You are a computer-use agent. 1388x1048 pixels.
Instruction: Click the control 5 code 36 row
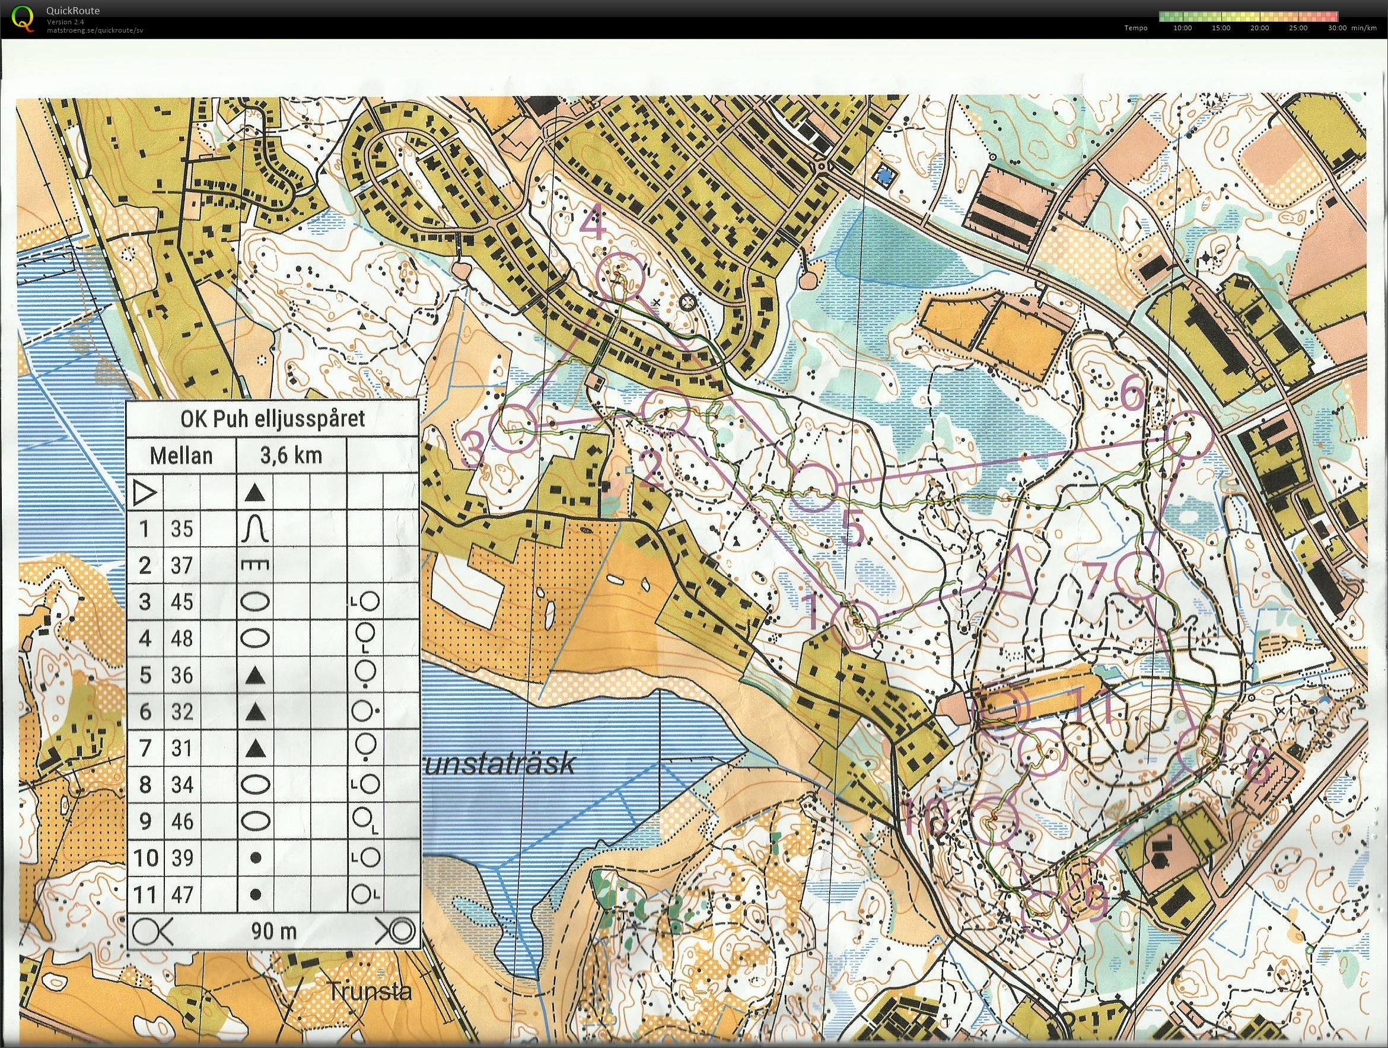(182, 675)
